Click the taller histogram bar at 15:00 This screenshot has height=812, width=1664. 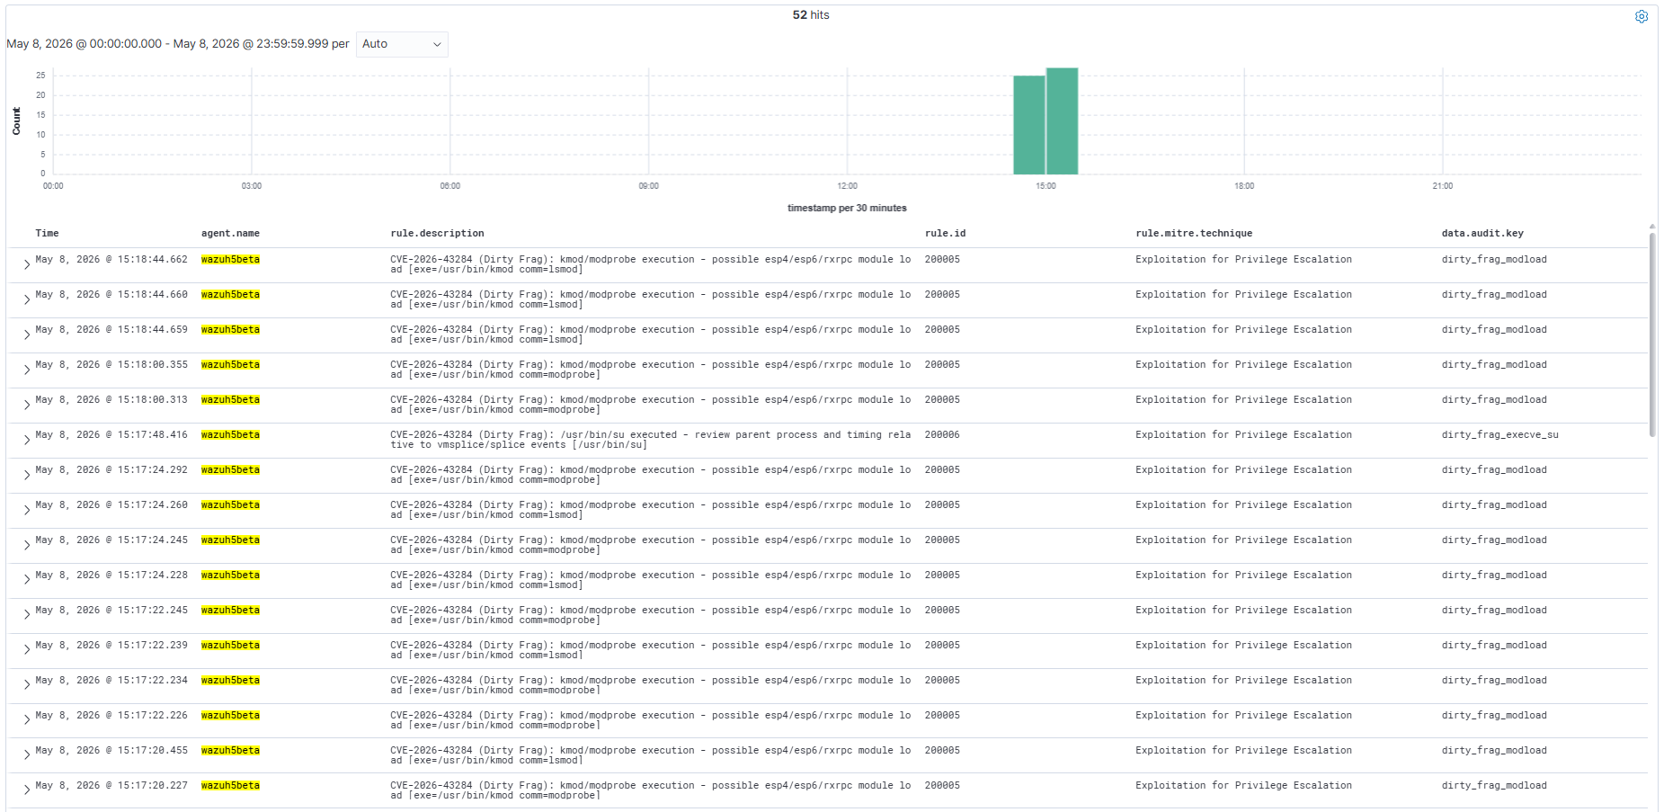(x=1062, y=121)
